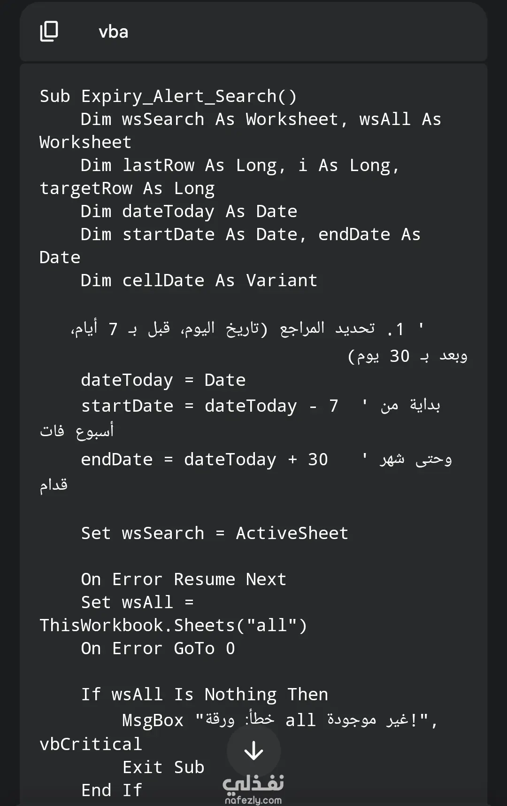Click the On Error GoTo 0 line

pyautogui.click(x=158, y=649)
